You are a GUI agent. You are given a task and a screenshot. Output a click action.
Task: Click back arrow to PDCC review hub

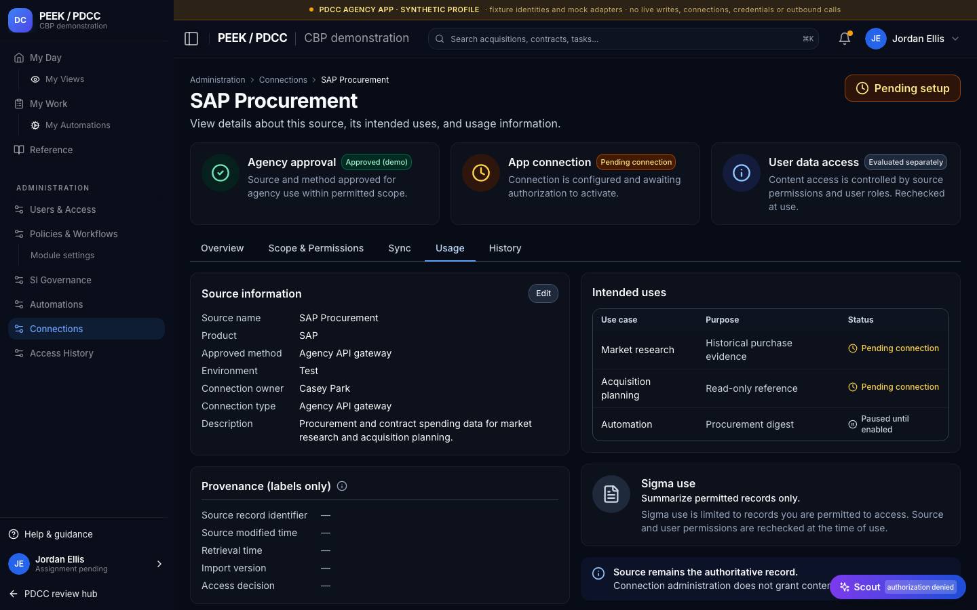(14, 594)
